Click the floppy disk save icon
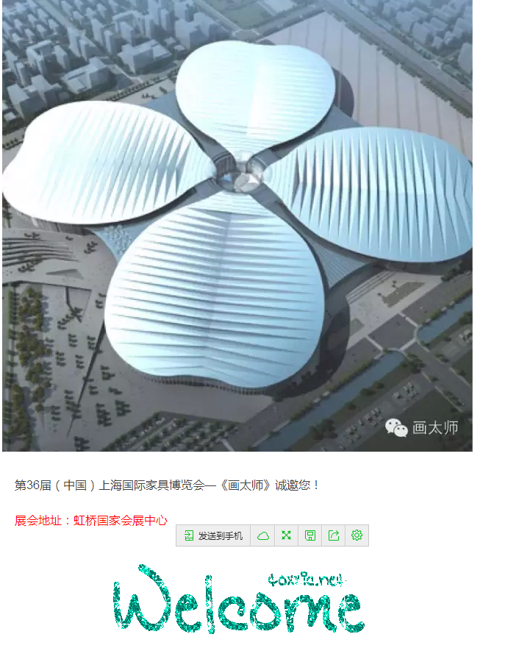 310,535
